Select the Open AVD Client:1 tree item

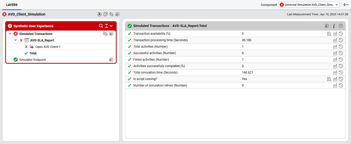48,47
